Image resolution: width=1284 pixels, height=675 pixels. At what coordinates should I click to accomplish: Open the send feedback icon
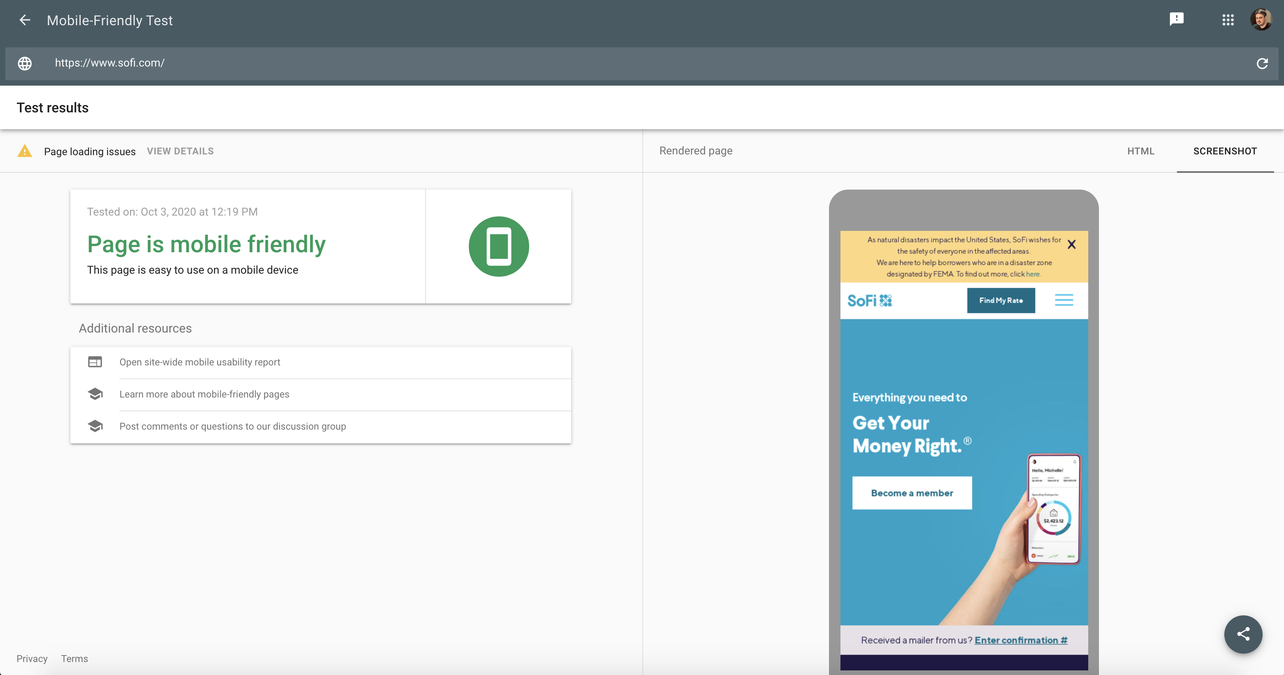click(x=1176, y=19)
